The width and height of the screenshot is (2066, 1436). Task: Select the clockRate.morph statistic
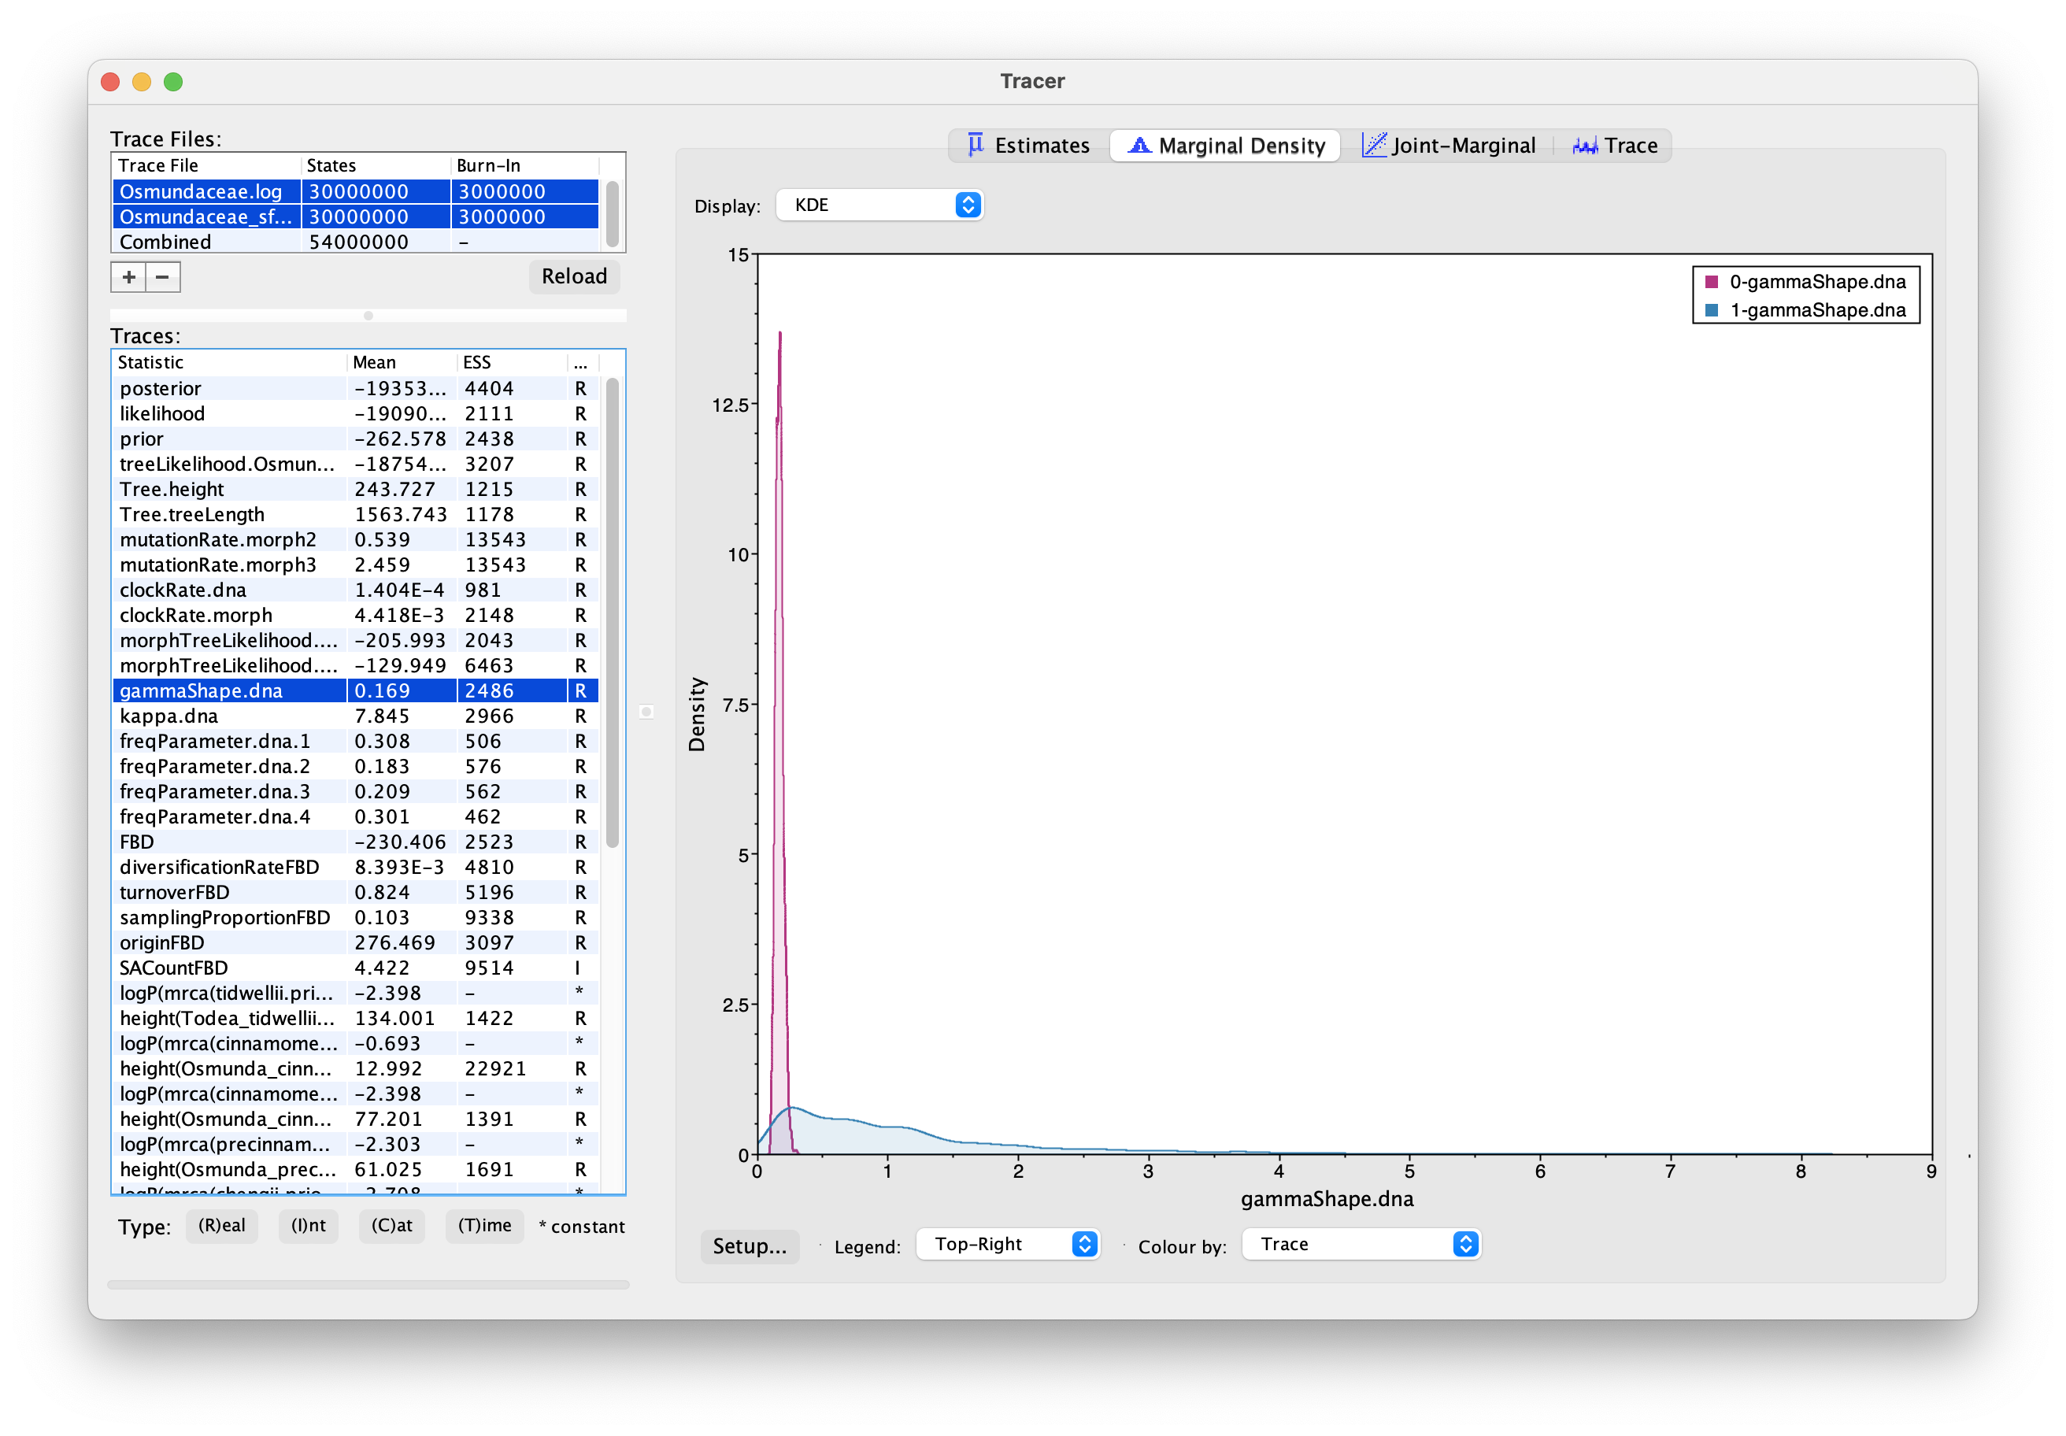pos(355,616)
